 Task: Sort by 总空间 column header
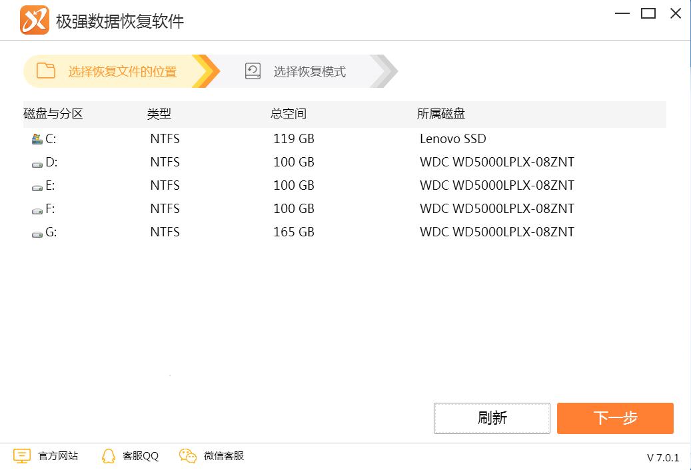289,114
